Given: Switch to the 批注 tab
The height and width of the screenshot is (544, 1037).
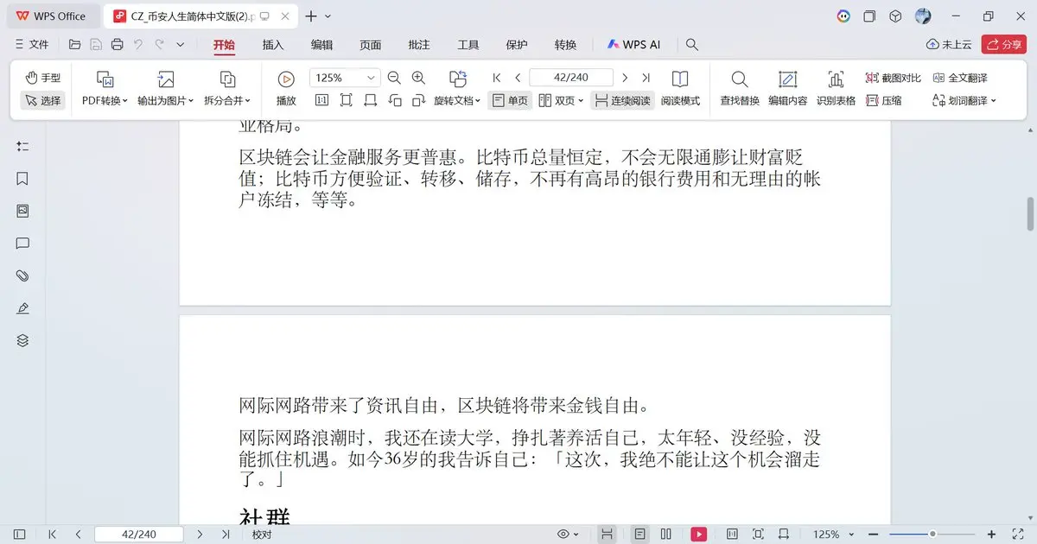Looking at the screenshot, I should 419,45.
